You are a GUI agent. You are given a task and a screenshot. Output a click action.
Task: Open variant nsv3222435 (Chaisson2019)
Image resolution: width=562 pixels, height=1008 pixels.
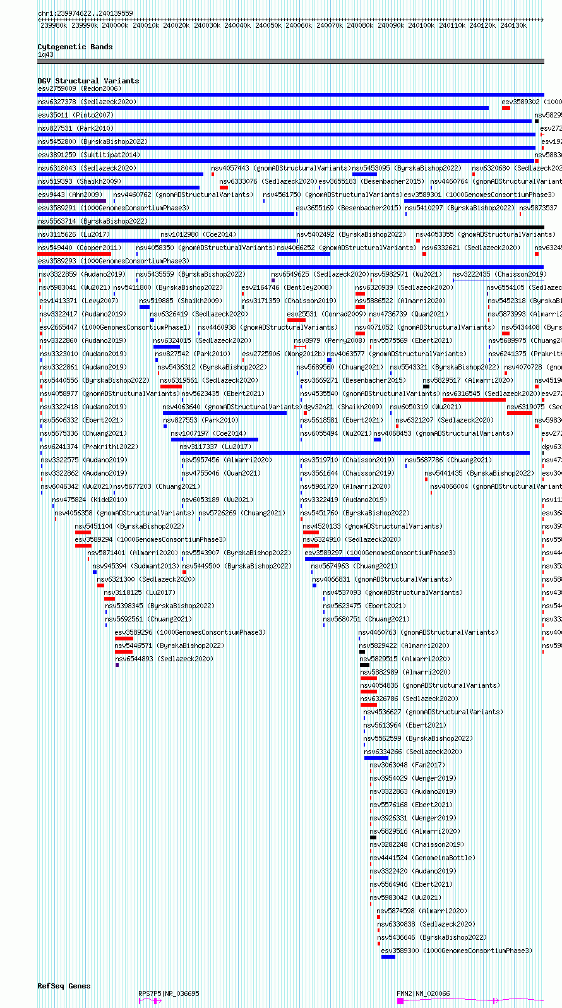[x=498, y=280]
